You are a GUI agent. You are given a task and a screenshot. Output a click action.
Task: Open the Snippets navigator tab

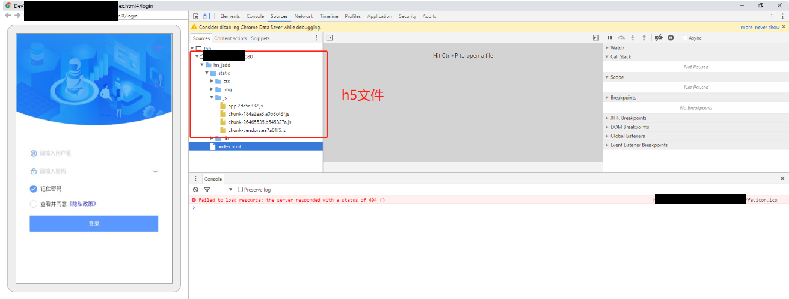point(260,38)
